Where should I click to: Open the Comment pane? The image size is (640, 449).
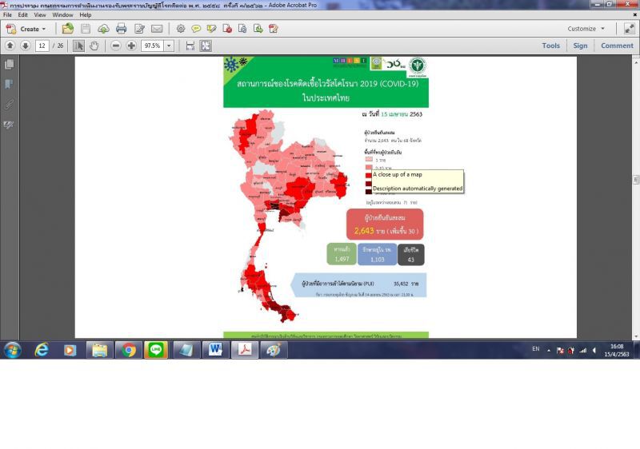[x=617, y=46]
